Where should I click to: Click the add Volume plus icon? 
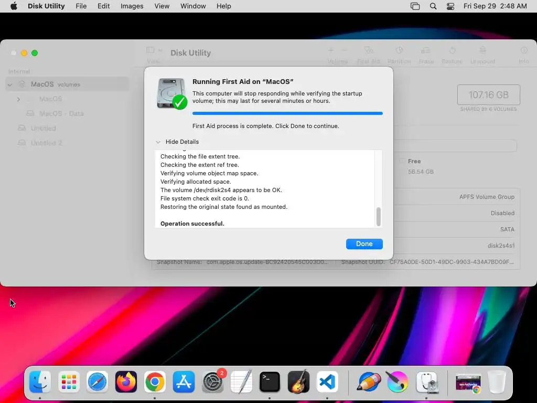(x=330, y=50)
